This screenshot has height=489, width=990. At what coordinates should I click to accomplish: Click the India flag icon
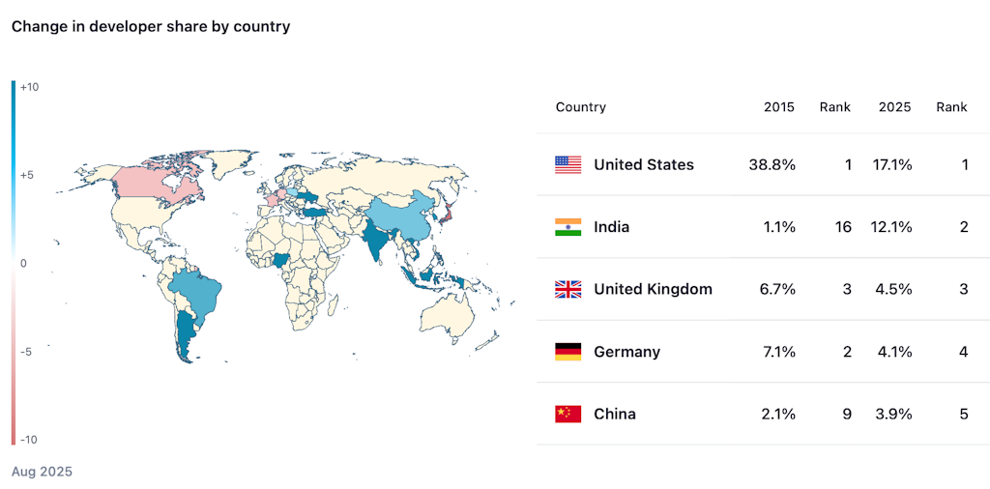pyautogui.click(x=568, y=227)
